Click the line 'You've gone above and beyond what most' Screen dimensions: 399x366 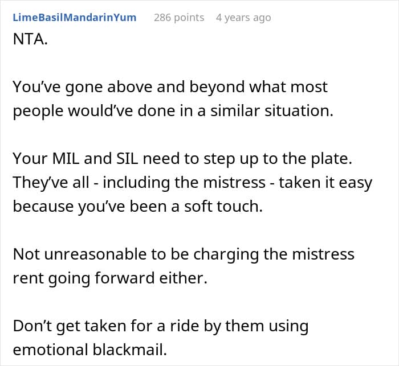[170, 87]
